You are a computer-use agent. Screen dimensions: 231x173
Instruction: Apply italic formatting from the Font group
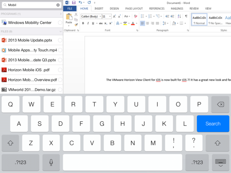[x=88, y=23]
